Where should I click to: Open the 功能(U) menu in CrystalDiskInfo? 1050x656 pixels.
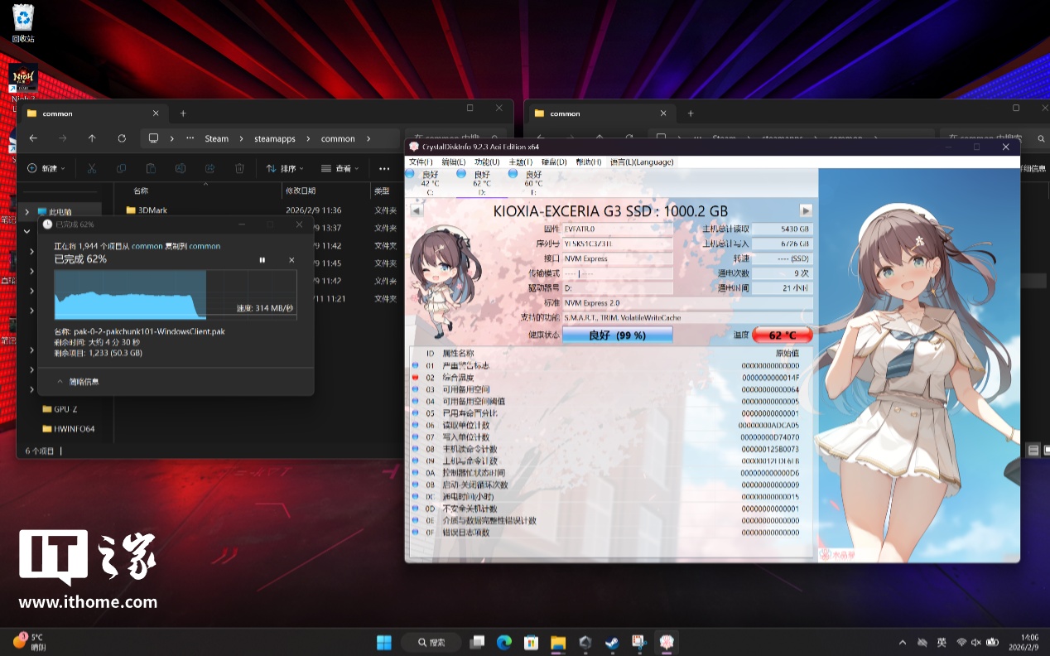pos(486,162)
